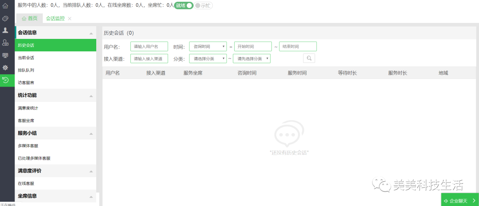Click the 接入渠道 column header
The width and height of the screenshot is (479, 206).
click(x=156, y=73)
